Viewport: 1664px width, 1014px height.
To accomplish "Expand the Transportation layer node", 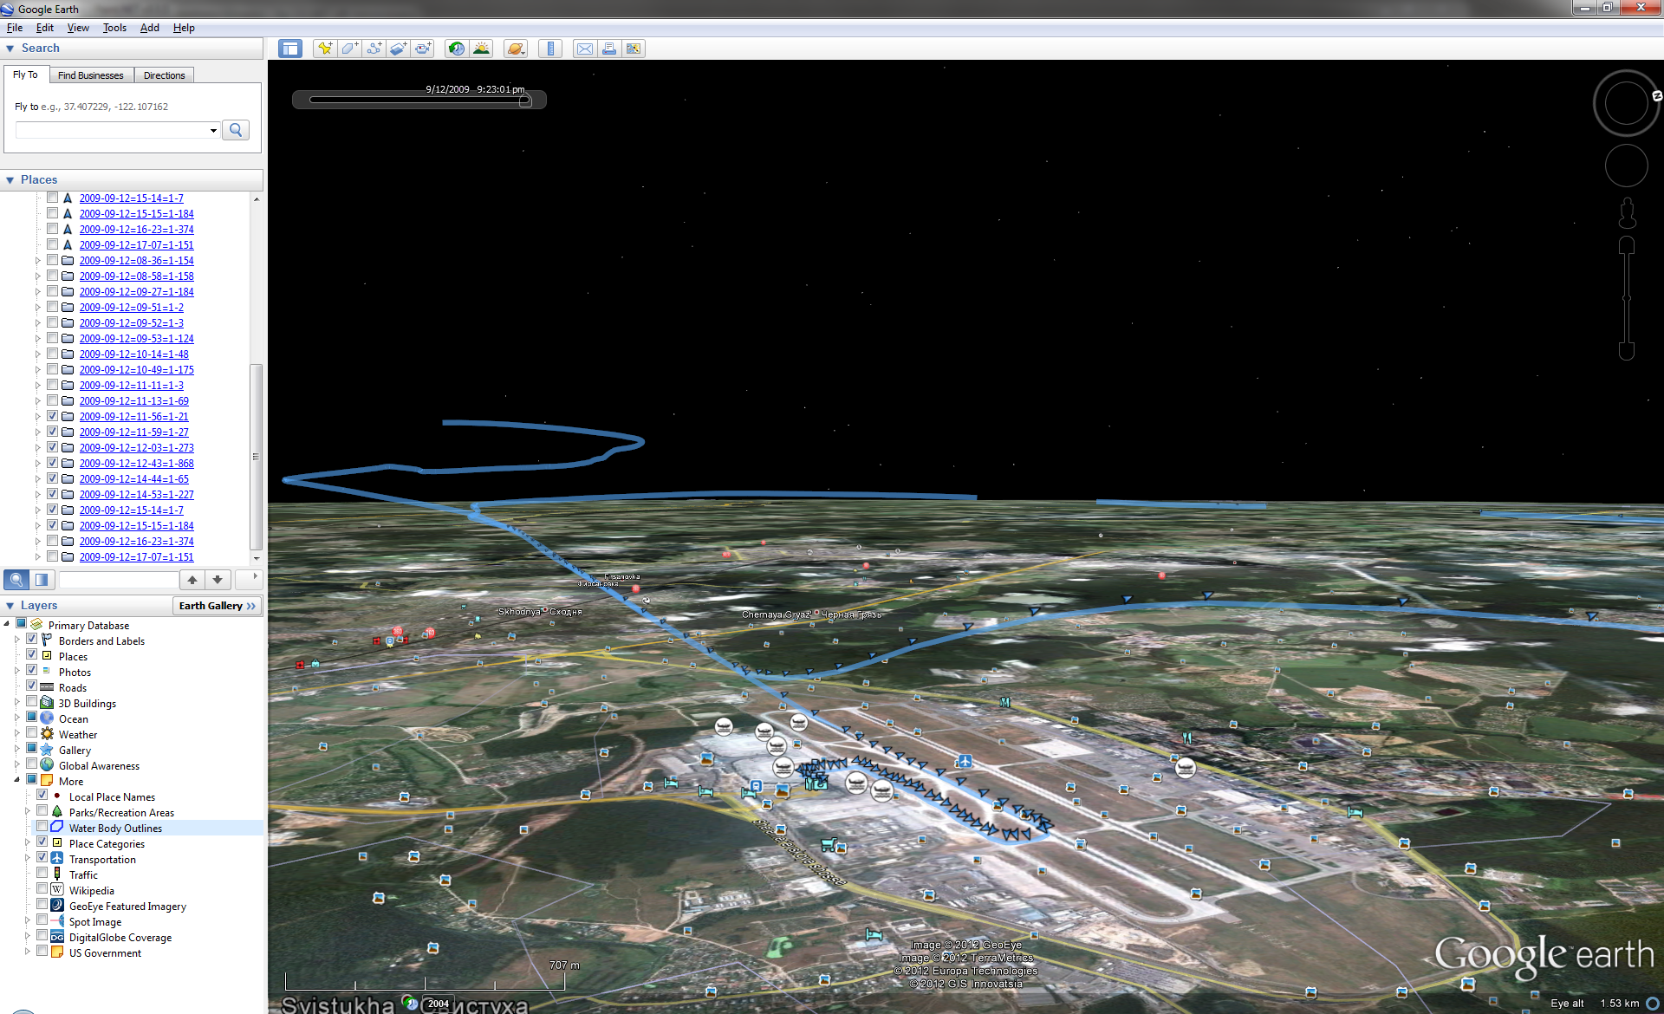I will 28,859.
